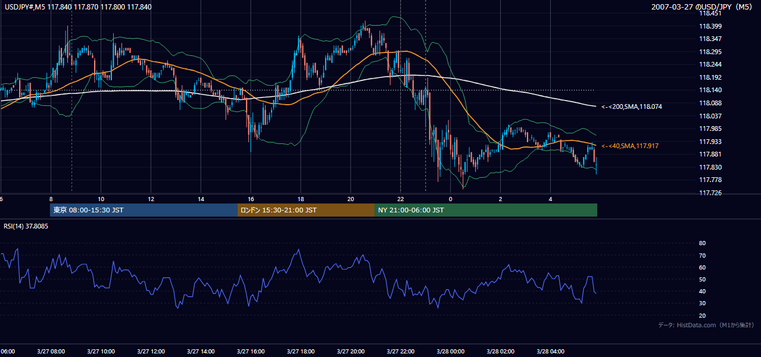The image size is (761, 357).
Task: Click hour tick 22 under price chart
Action: point(401,199)
